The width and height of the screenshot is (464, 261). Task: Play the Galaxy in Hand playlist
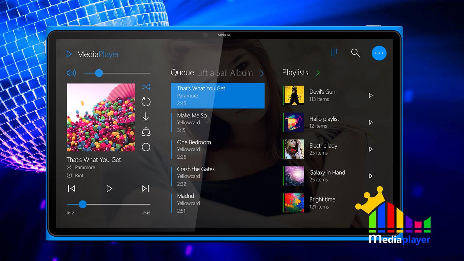[371, 176]
